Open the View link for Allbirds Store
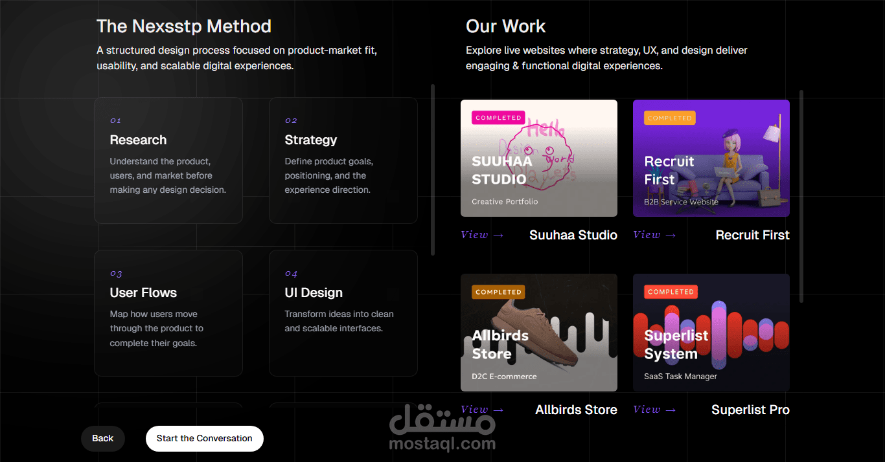Screen dimensions: 885x462 click(482, 409)
